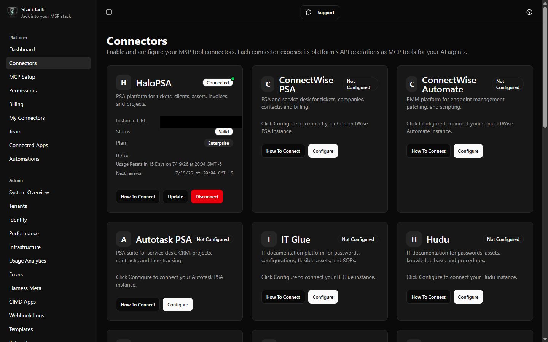The width and height of the screenshot is (548, 342).
Task: Open Connected Apps
Action: 48,145
